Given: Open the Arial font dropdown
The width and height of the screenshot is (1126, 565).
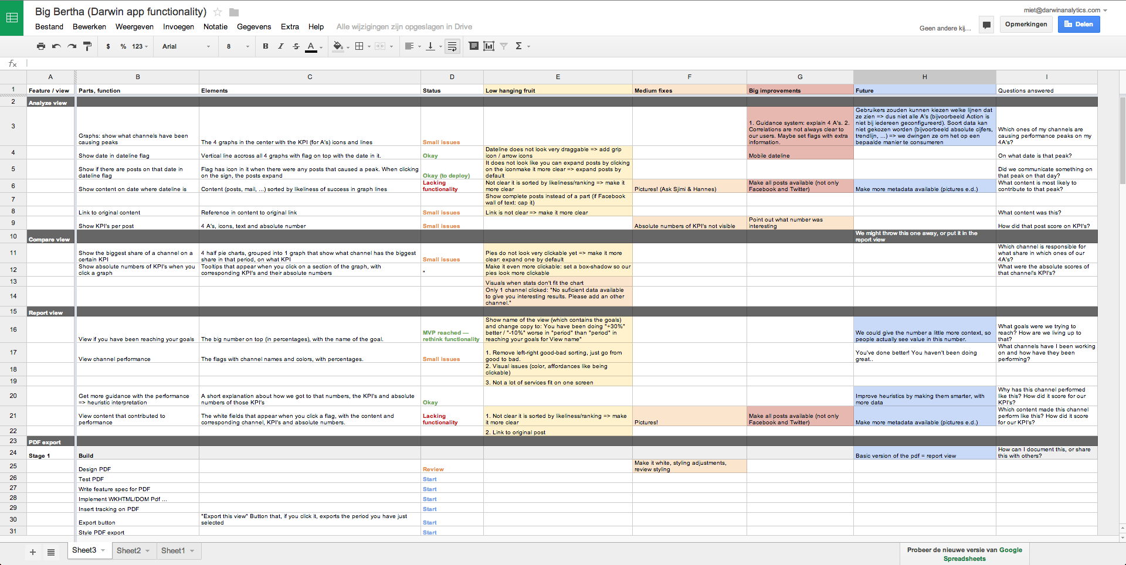Looking at the screenshot, I should tap(186, 46).
